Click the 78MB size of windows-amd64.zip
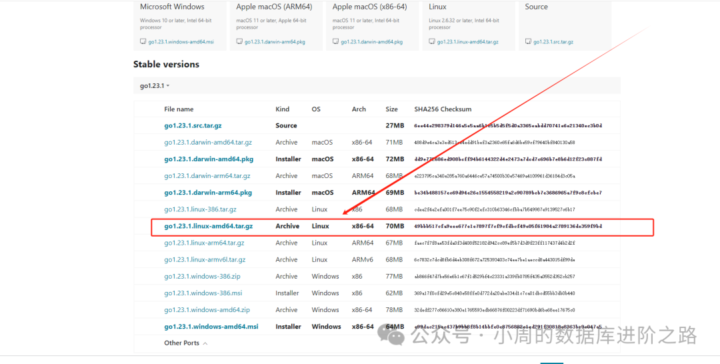 (x=394, y=310)
